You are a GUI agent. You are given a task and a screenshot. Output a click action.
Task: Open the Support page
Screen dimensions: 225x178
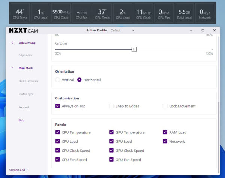coord(24,107)
